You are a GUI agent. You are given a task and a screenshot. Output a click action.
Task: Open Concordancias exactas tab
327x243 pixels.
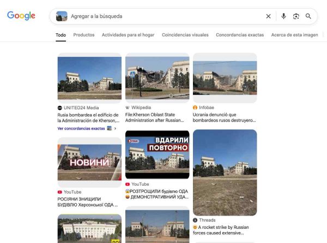240,35
